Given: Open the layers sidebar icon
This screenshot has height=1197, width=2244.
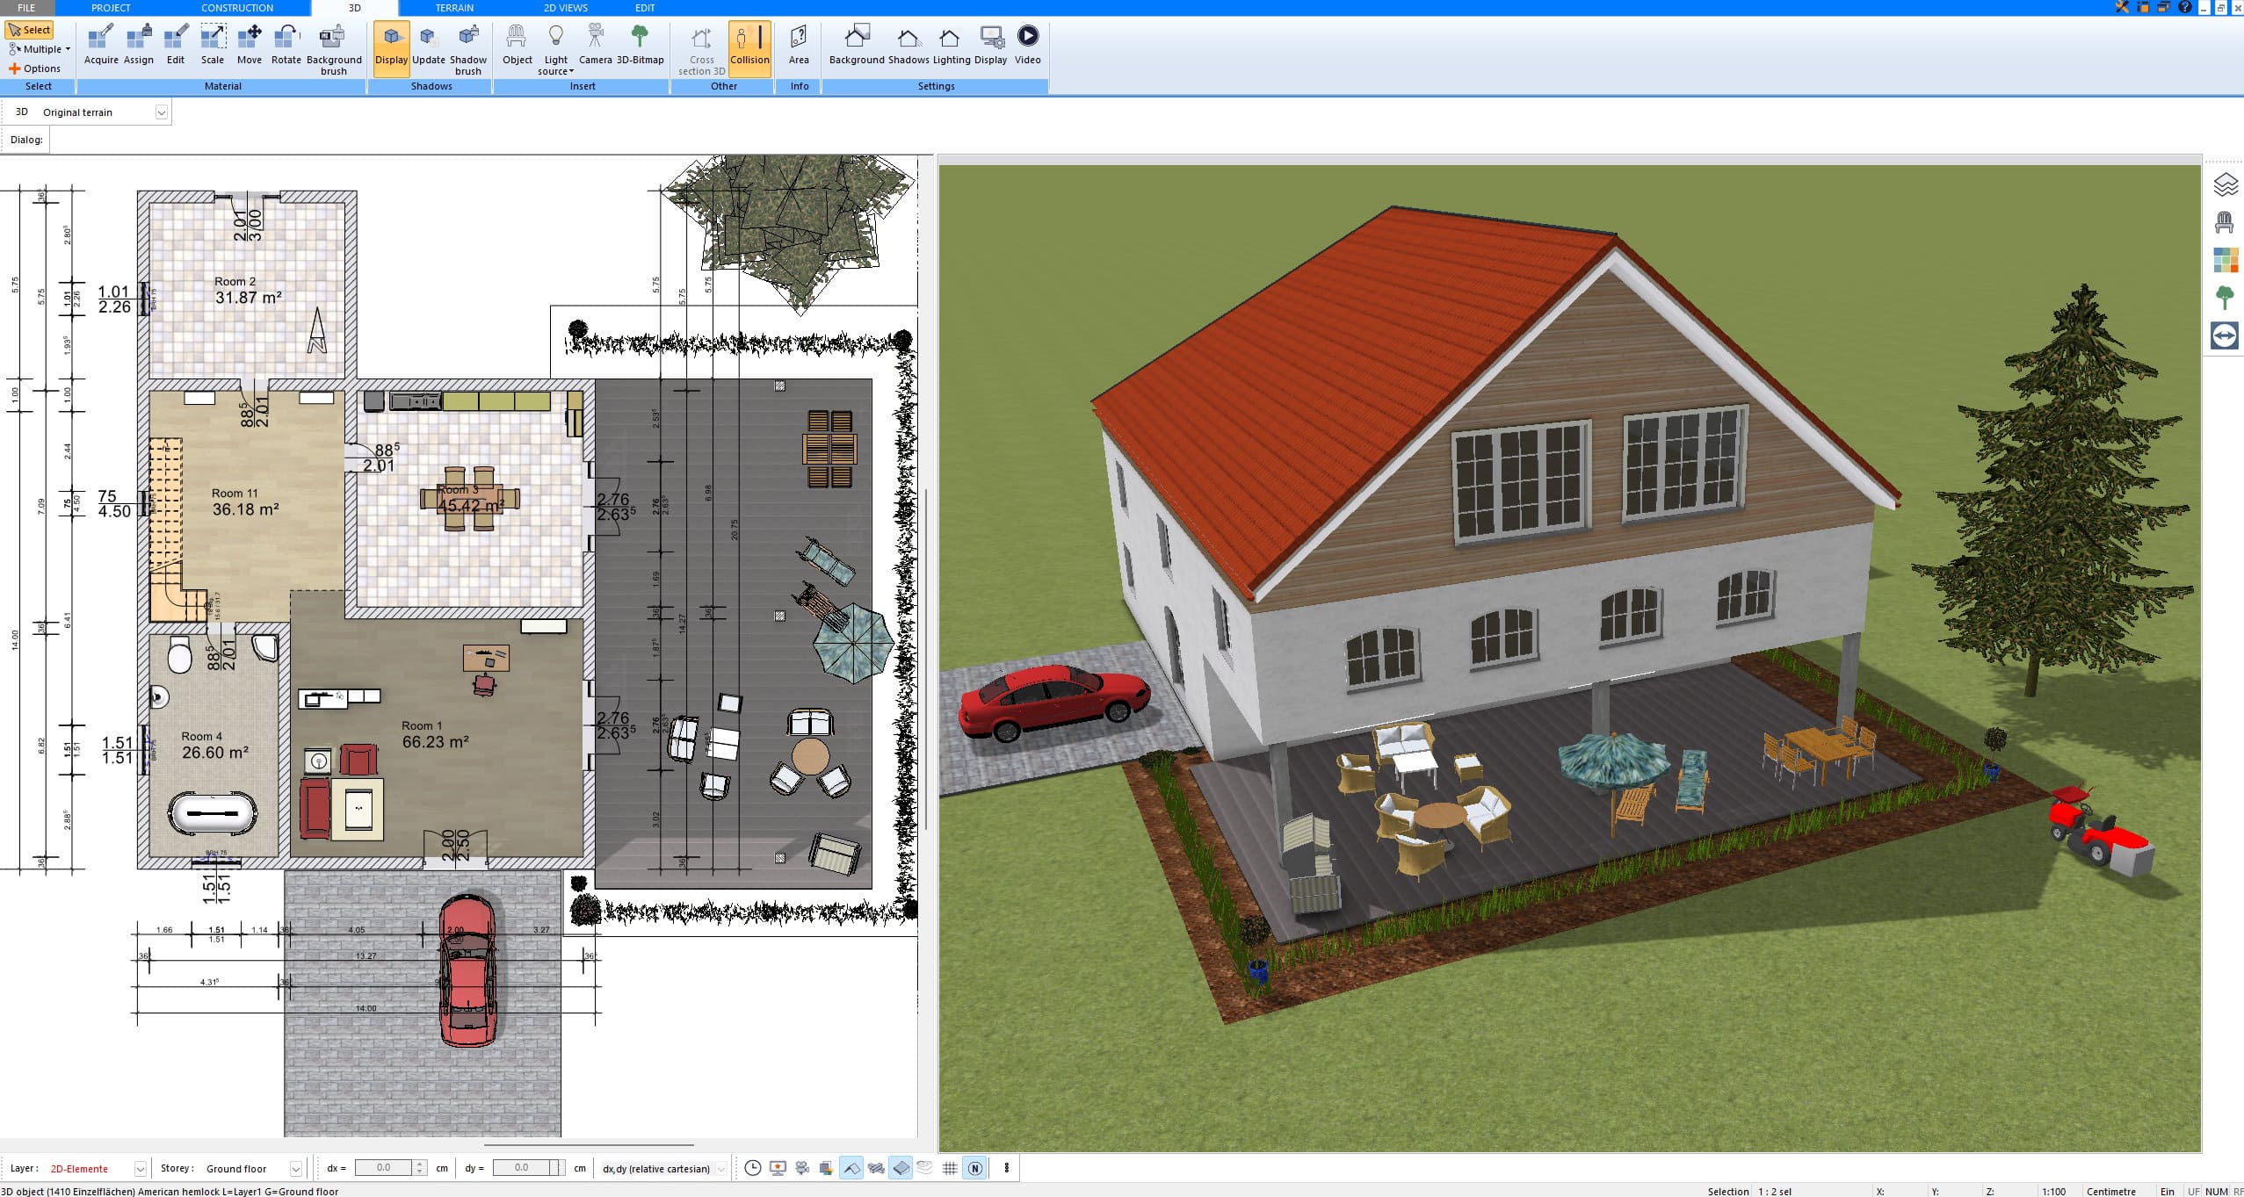Looking at the screenshot, I should 2225,184.
